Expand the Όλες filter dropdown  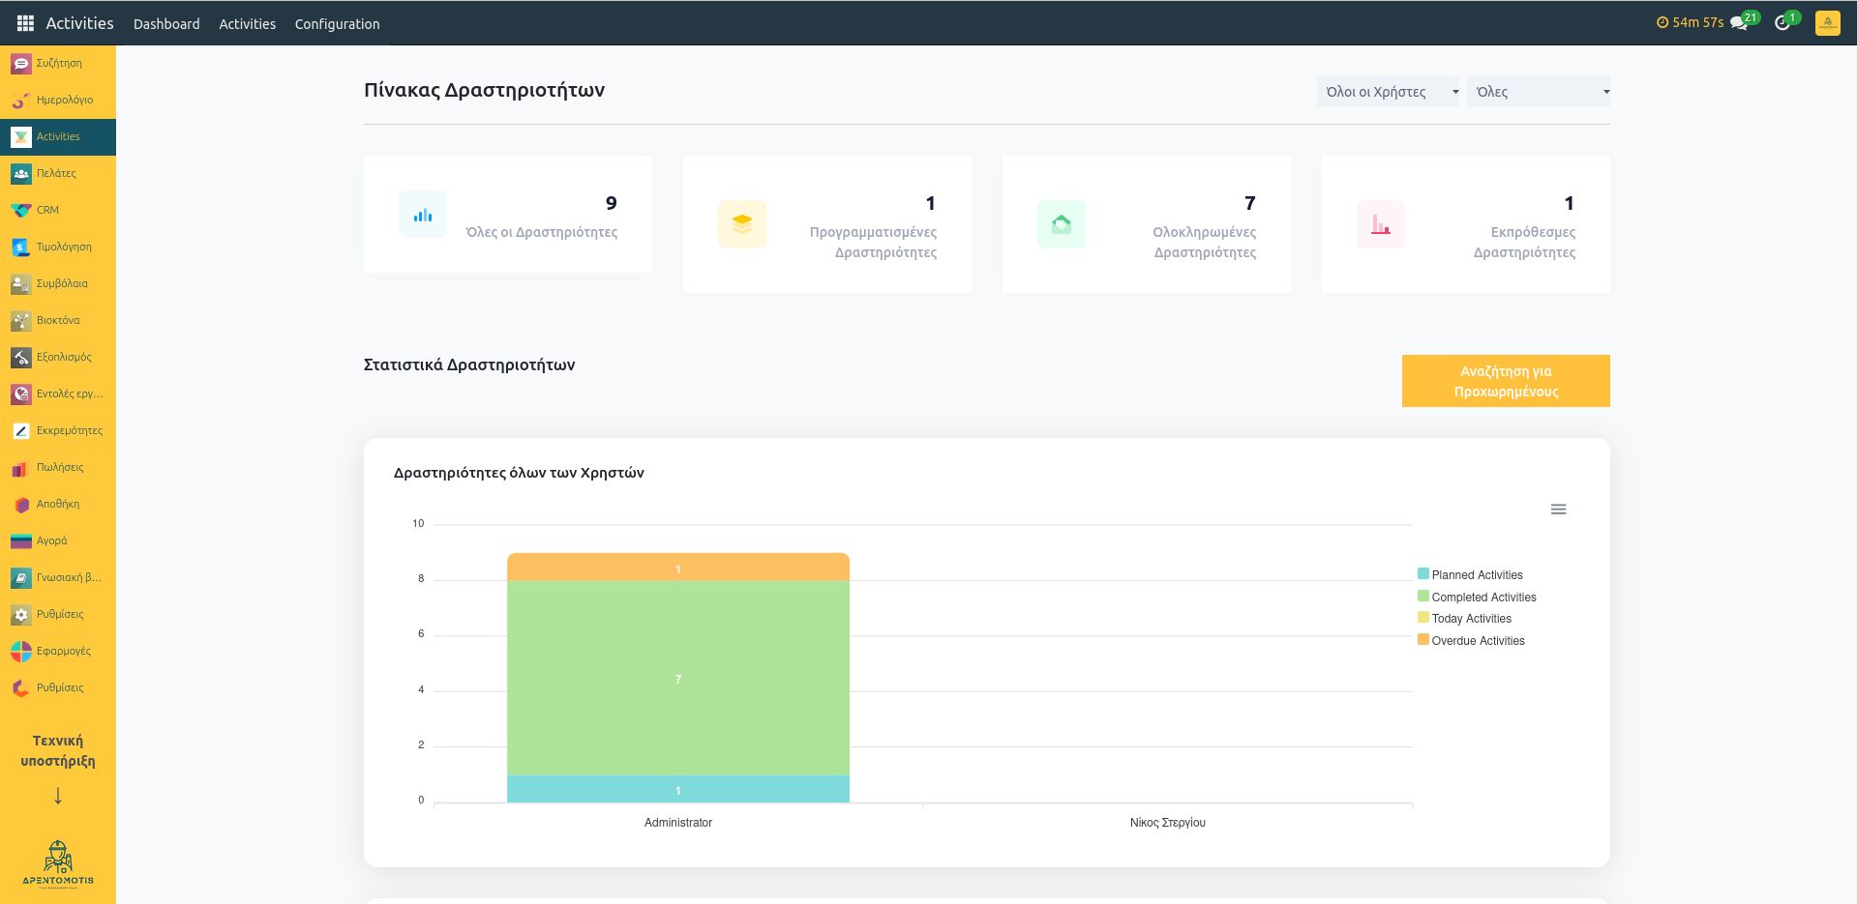point(1539,92)
